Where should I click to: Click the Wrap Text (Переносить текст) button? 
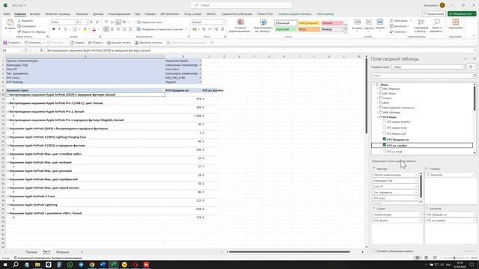[150, 22]
